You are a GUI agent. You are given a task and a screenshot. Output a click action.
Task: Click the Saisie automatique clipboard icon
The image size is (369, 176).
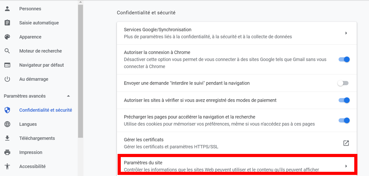pyautogui.click(x=7, y=23)
